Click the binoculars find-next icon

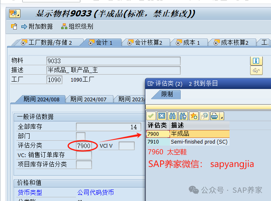183,116
